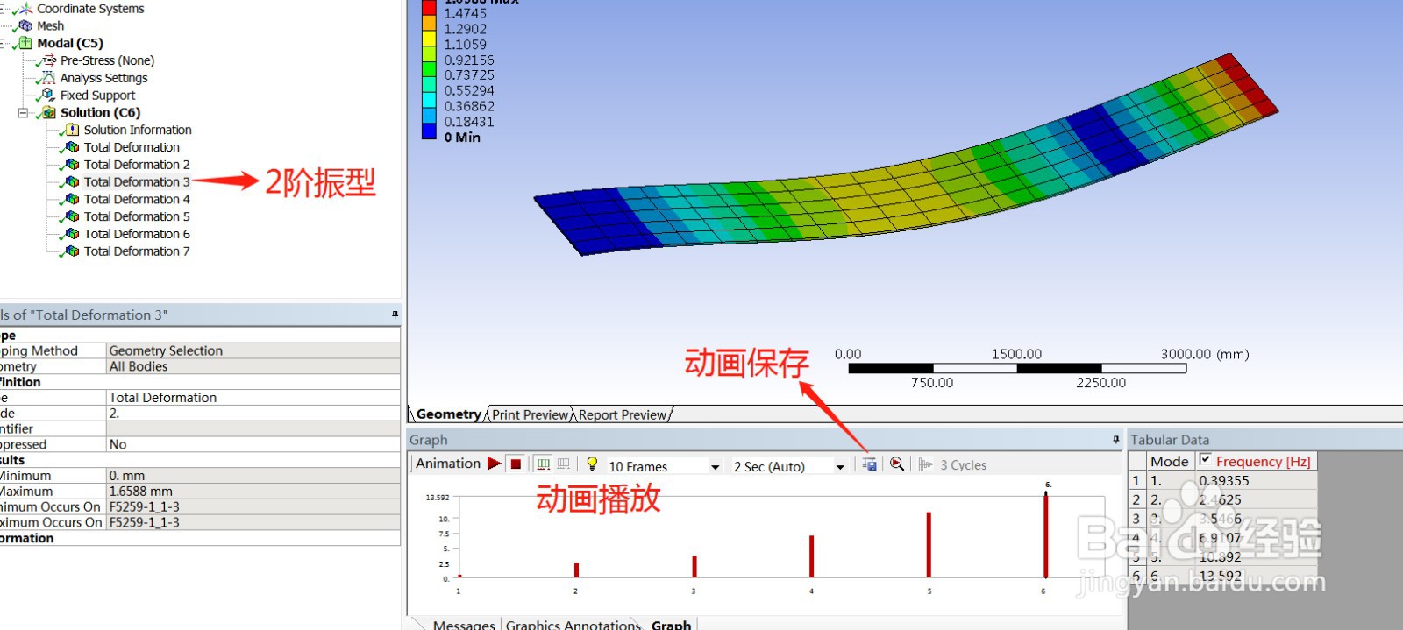Click the Export Video File save icon

point(869,464)
